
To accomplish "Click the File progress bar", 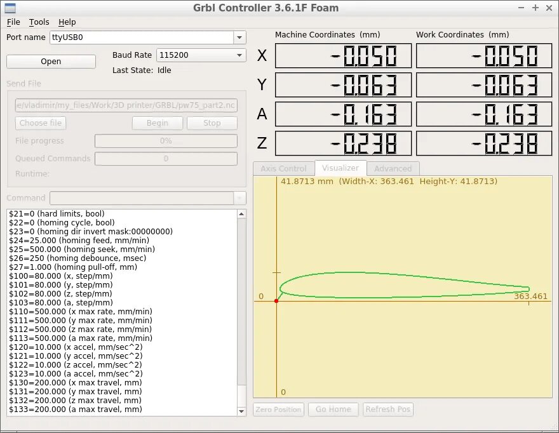I will (166, 141).
